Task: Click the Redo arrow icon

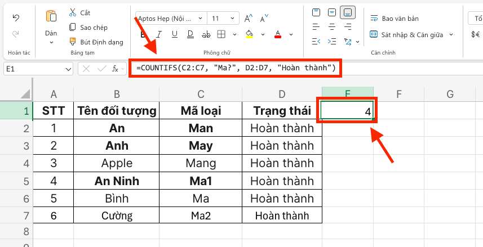Action: point(16,34)
